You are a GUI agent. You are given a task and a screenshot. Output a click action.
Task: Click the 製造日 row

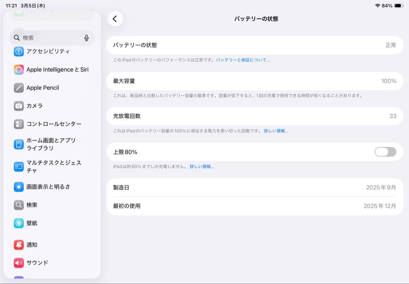click(x=254, y=188)
